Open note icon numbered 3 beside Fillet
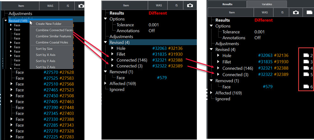 point(306,62)
